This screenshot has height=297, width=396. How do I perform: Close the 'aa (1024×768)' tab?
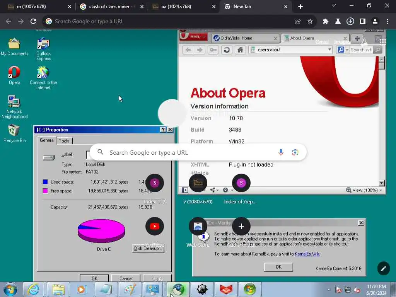pyautogui.click(x=214, y=7)
